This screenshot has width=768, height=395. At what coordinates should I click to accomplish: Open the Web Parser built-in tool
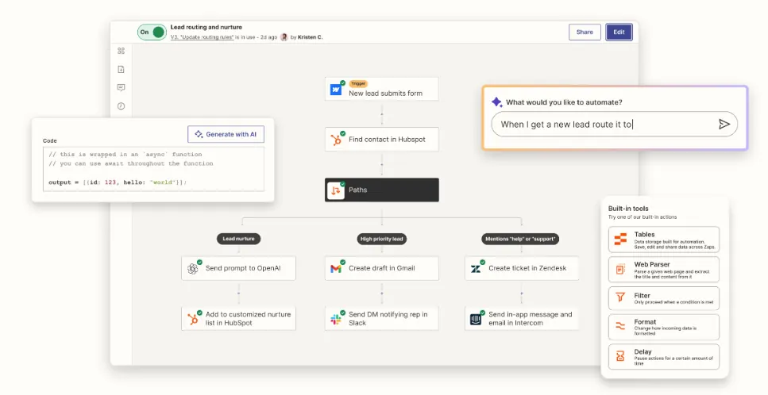click(x=664, y=270)
